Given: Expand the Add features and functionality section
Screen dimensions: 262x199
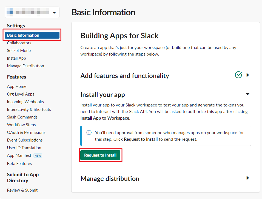Looking at the screenshot, I should pos(248,75).
